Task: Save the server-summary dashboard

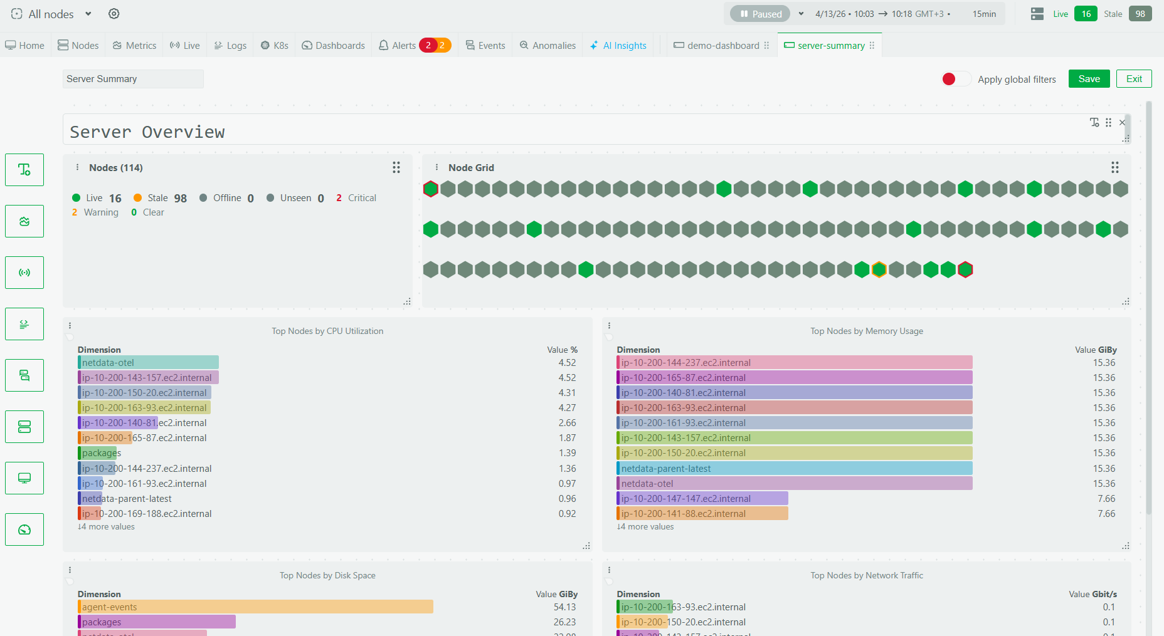Action: click(x=1089, y=78)
